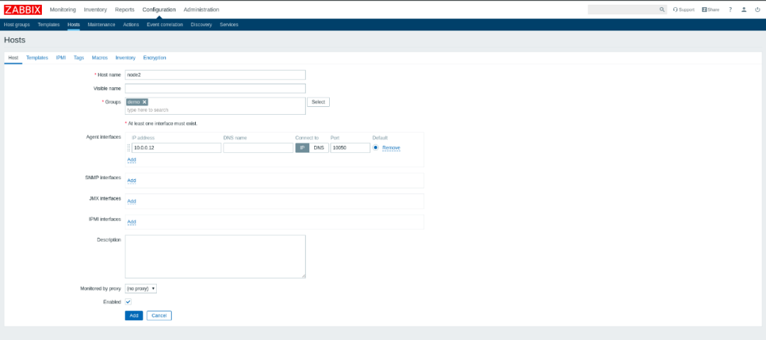Go to Actions submenu
Viewport: 766px width, 340px height.
click(131, 25)
